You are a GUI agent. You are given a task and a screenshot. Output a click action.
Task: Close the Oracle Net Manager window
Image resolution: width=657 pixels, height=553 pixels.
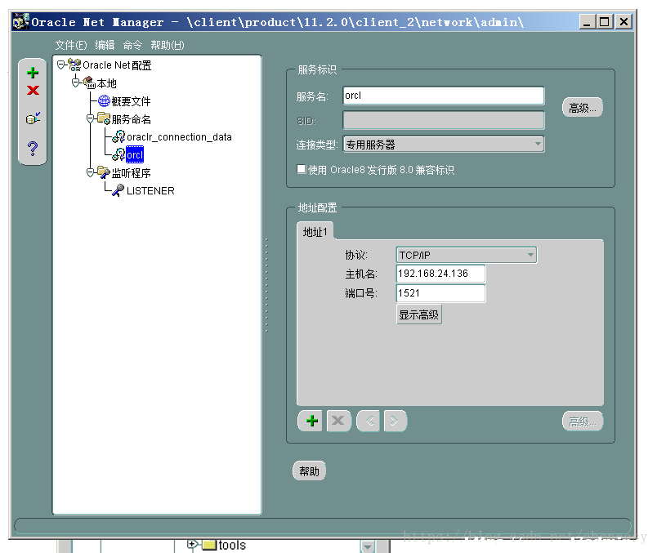click(623, 21)
